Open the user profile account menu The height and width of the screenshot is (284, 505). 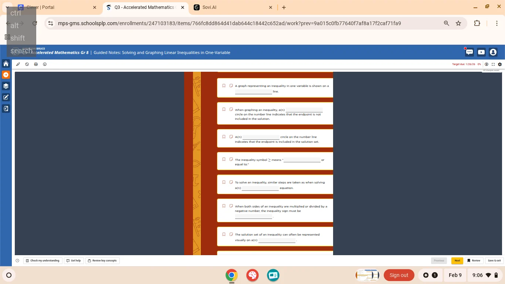pos(493,52)
